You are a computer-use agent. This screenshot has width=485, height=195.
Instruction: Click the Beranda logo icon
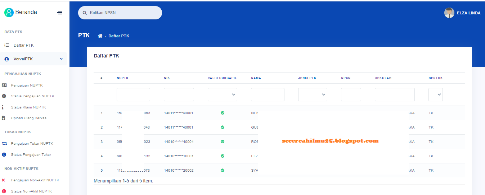(x=9, y=13)
